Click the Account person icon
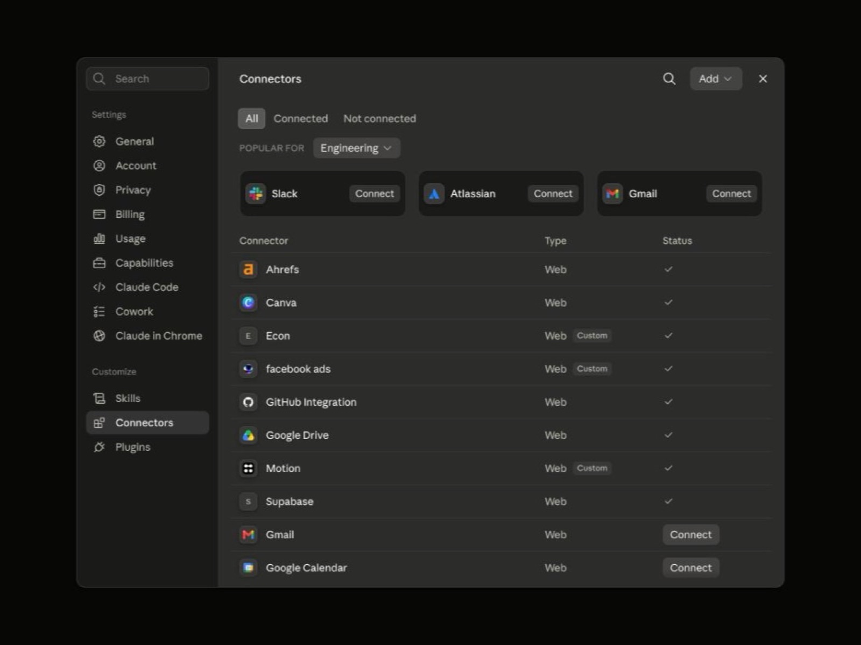 click(x=99, y=166)
